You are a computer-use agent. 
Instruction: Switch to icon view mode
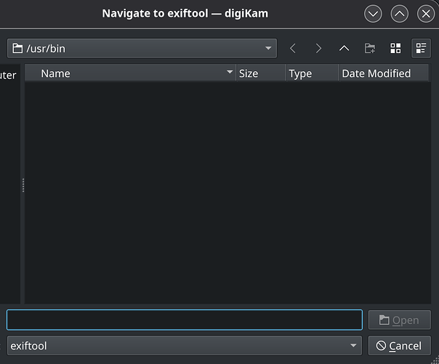pos(395,49)
